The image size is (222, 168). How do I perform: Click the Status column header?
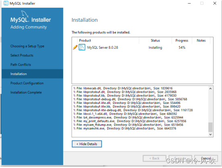(155, 40)
